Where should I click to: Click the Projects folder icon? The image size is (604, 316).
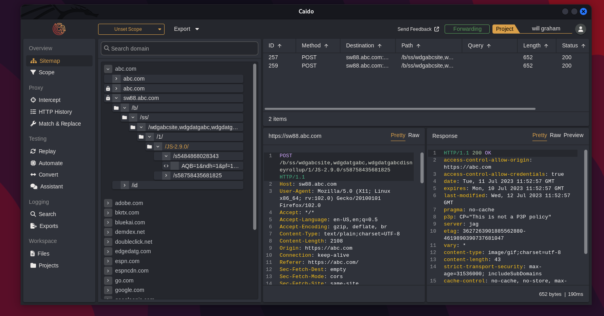coord(33,265)
